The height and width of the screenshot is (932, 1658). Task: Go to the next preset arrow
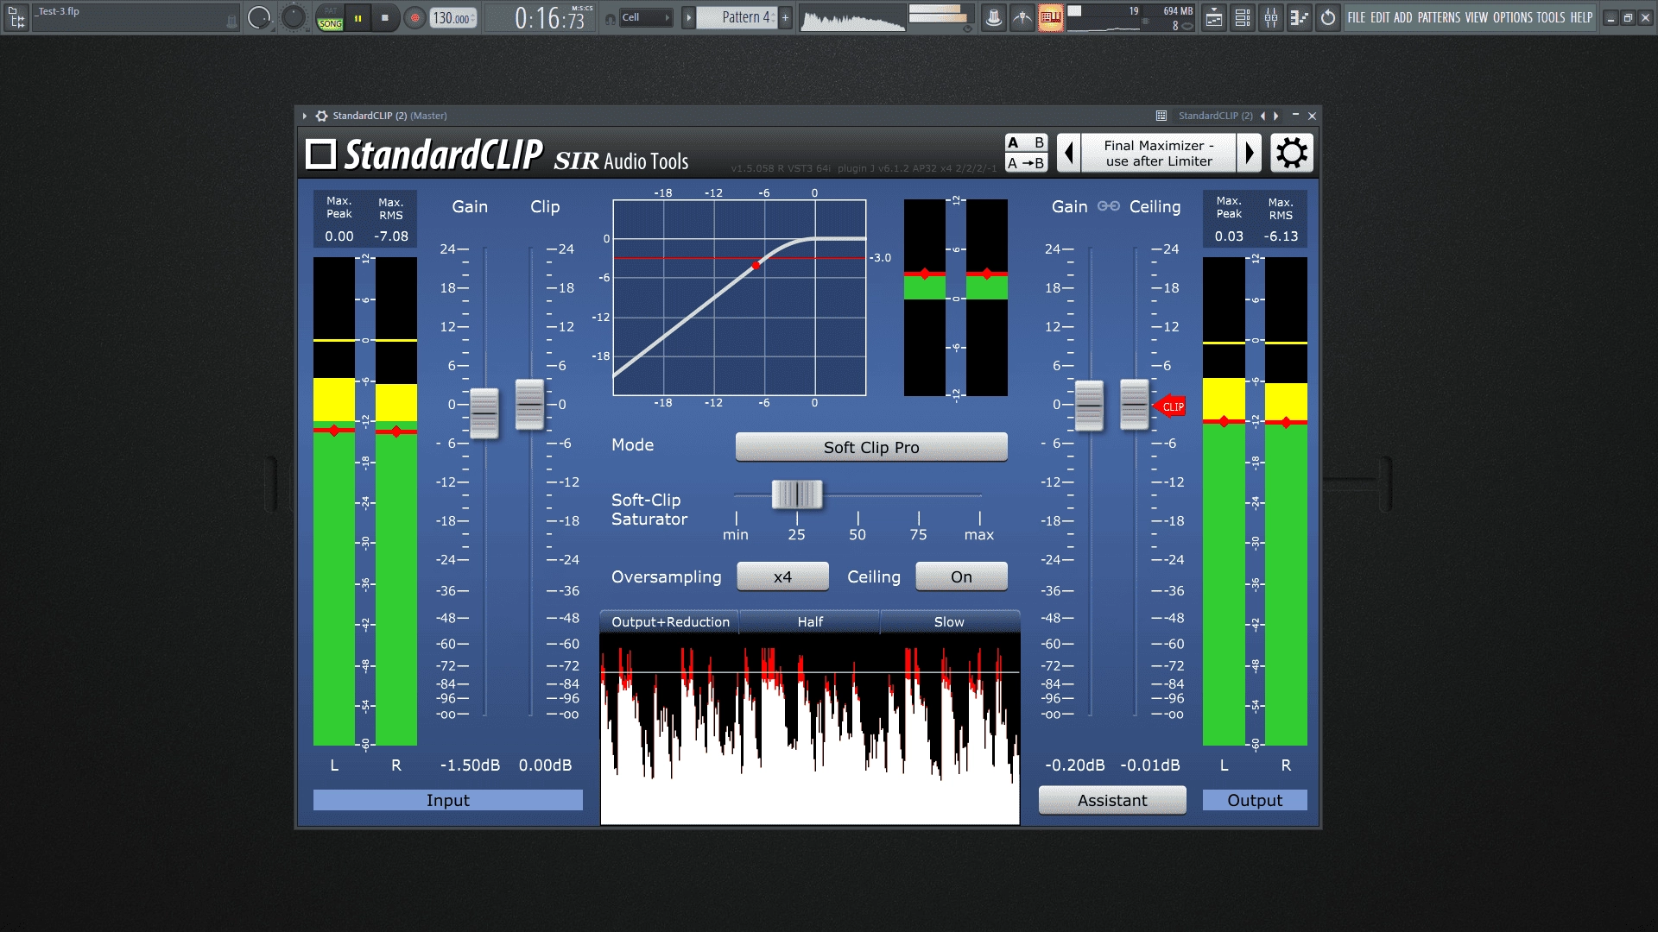[1249, 154]
